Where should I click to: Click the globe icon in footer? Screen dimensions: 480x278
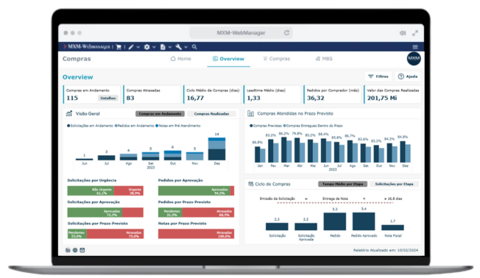pos(75,250)
